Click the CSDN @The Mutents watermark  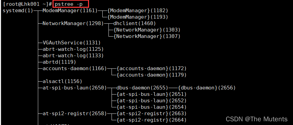point(257,119)
